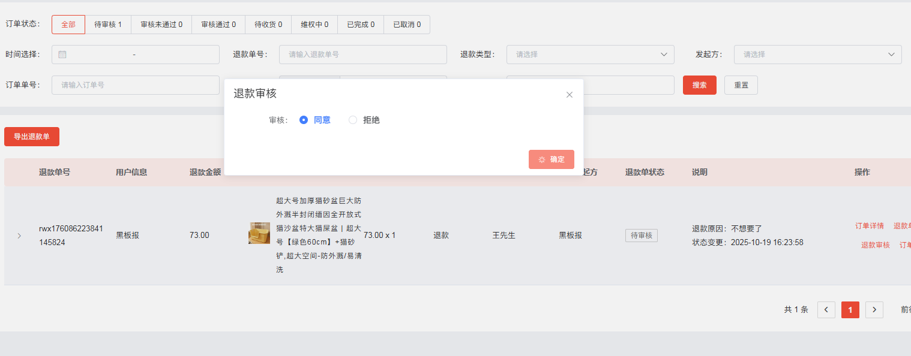The width and height of the screenshot is (911, 356).
Task: Go to the previous page arrow
Action: (826, 310)
